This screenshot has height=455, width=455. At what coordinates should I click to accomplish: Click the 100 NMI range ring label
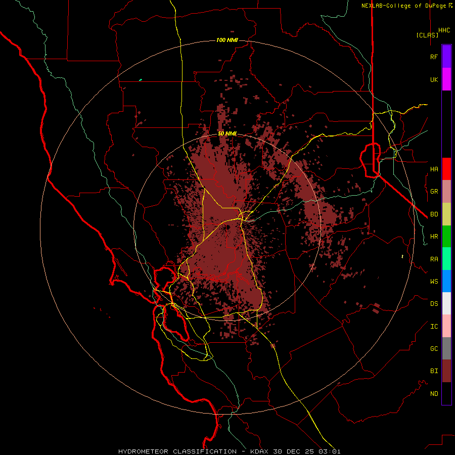[227, 40]
